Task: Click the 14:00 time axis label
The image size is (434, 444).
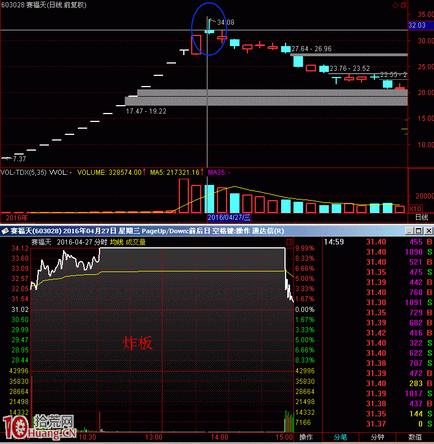Action: tap(219, 437)
